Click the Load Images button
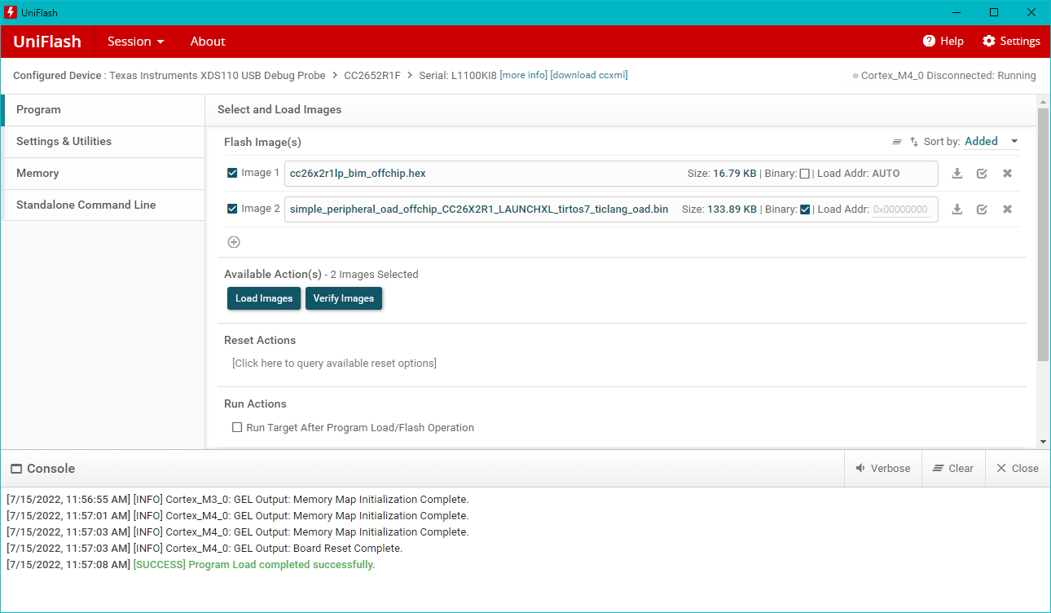Image resolution: width=1051 pixels, height=613 pixels. click(264, 298)
